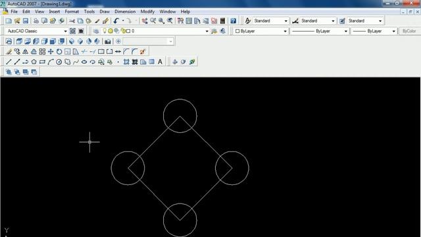This screenshot has width=421, height=237.
Task: Click the Bring to Front draw order icon
Action: click(9, 72)
